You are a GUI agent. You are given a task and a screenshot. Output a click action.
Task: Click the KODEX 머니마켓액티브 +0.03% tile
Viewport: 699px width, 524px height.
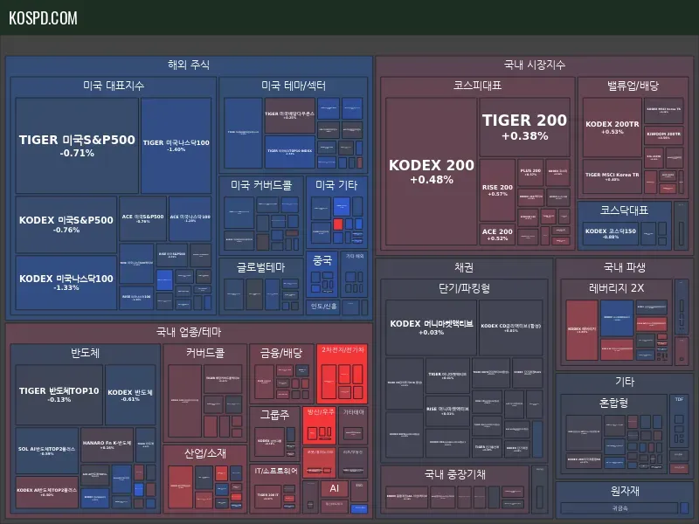click(431, 327)
